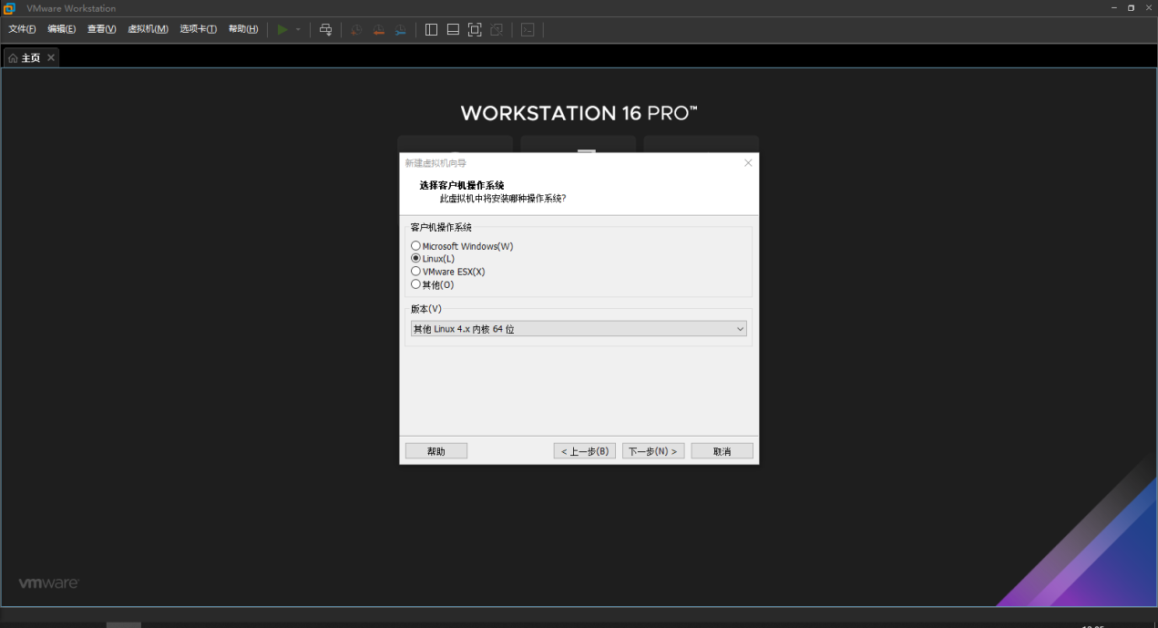Viewport: 1158px width, 628px height.
Task: Open the 查看(V) menu
Action: point(101,29)
